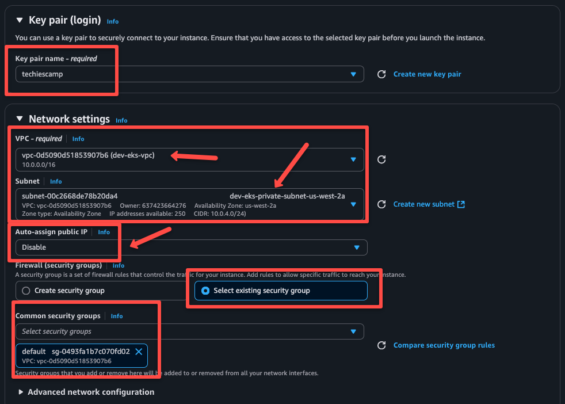Image resolution: width=565 pixels, height=404 pixels.
Task: Click Info next to Firewall (security groups)
Action: point(119,265)
